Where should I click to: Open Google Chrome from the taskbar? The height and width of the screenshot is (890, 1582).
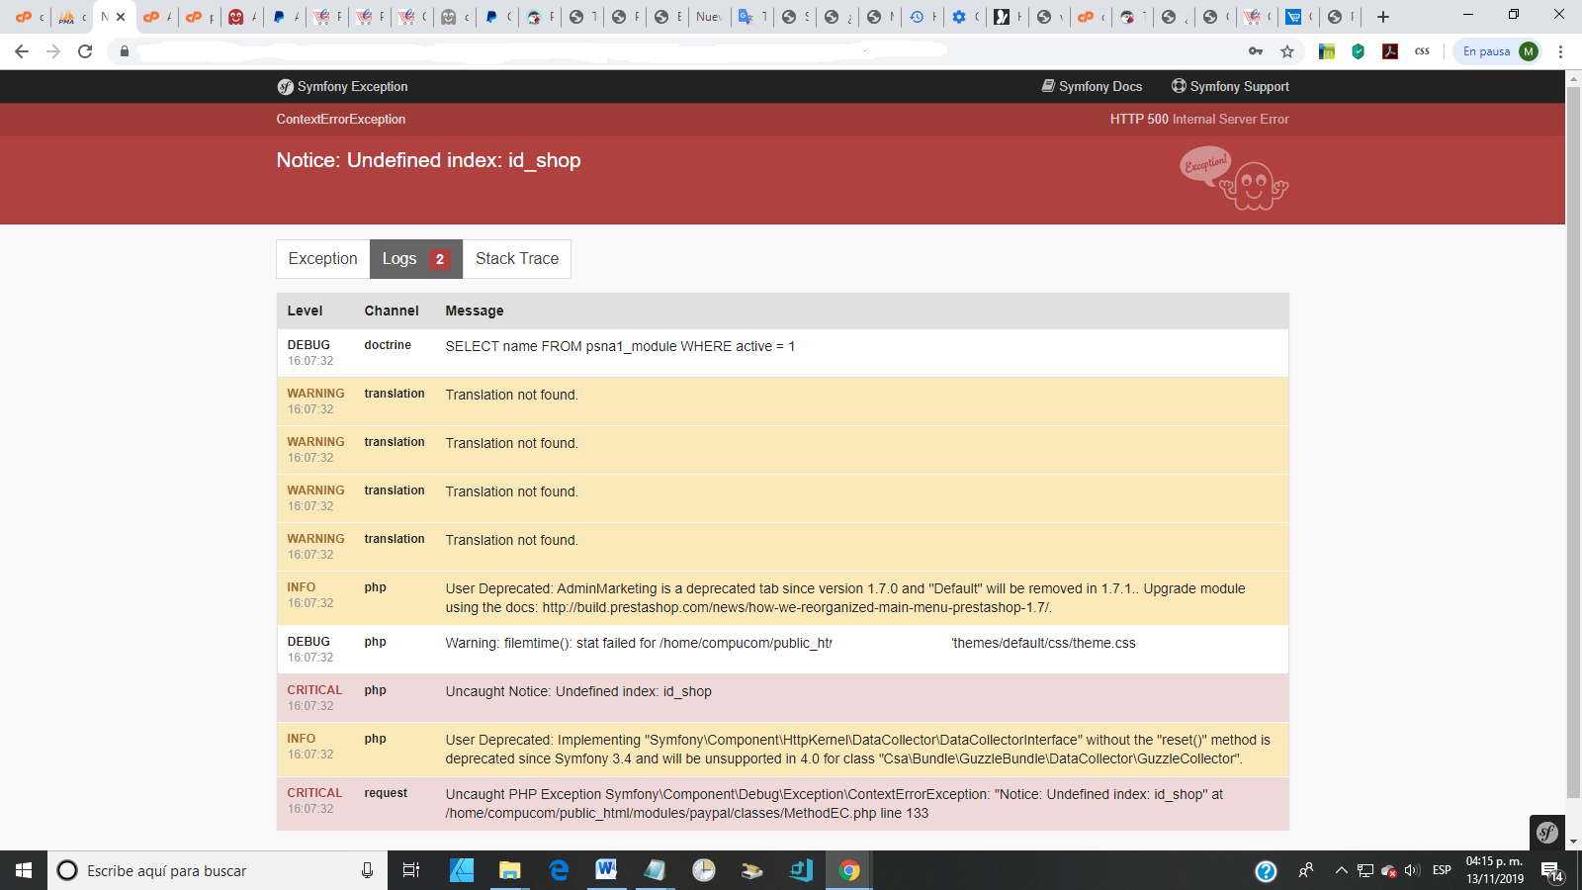pos(848,870)
